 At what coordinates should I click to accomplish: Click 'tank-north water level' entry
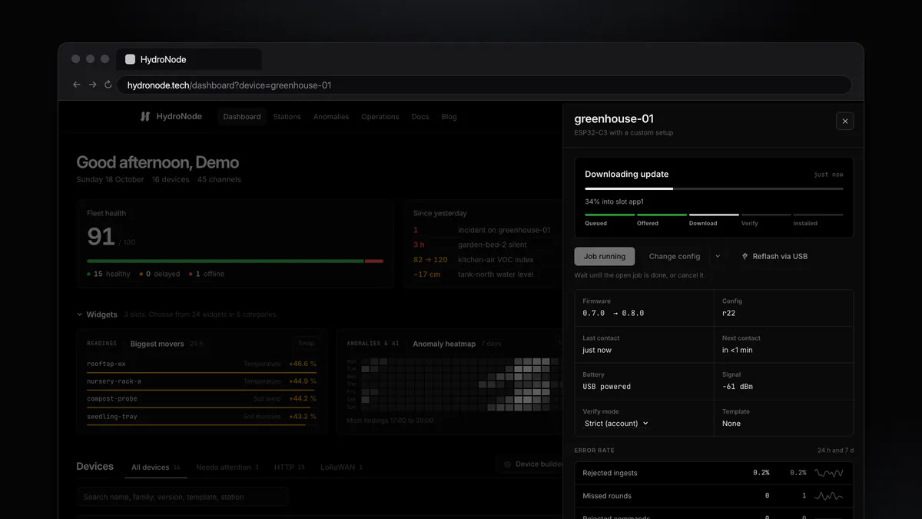click(496, 274)
